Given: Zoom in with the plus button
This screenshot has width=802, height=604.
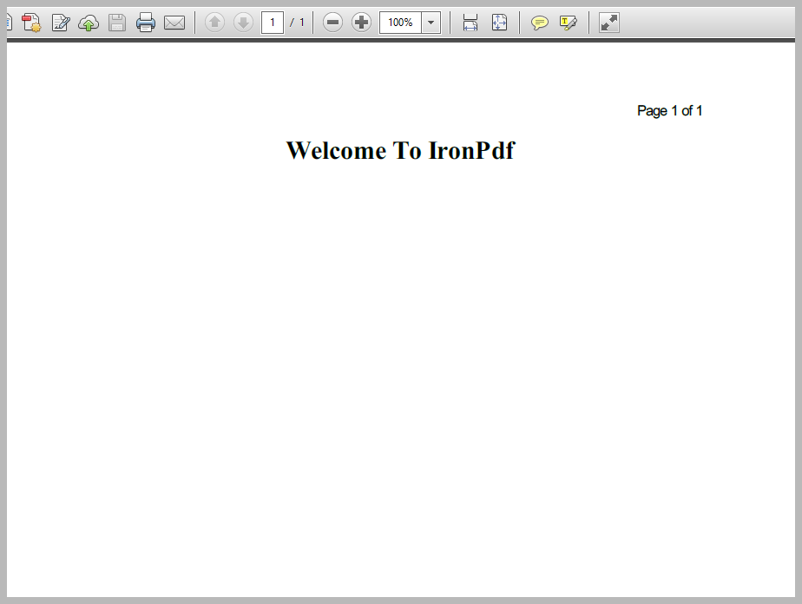Looking at the screenshot, I should (x=362, y=23).
